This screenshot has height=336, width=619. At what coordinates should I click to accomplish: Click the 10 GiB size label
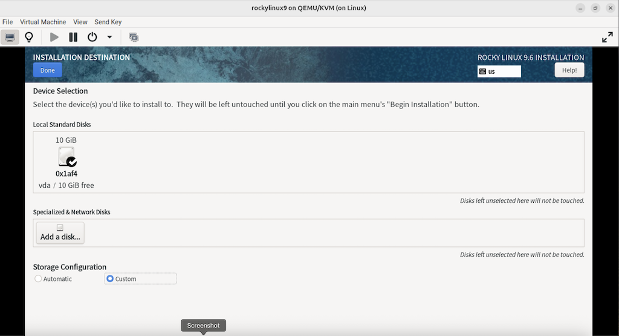coord(66,140)
